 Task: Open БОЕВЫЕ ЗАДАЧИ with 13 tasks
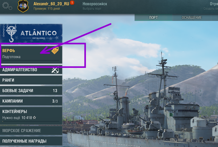coord(31,91)
